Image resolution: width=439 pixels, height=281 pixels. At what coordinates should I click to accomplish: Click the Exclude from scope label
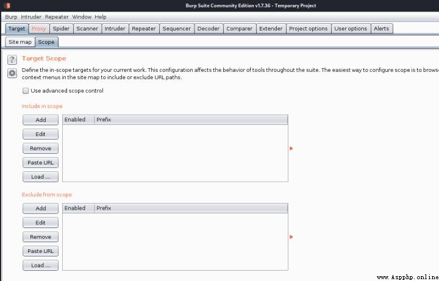point(47,194)
